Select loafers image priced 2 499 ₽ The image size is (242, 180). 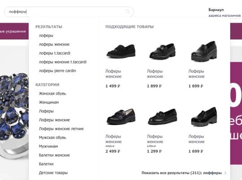(121, 117)
